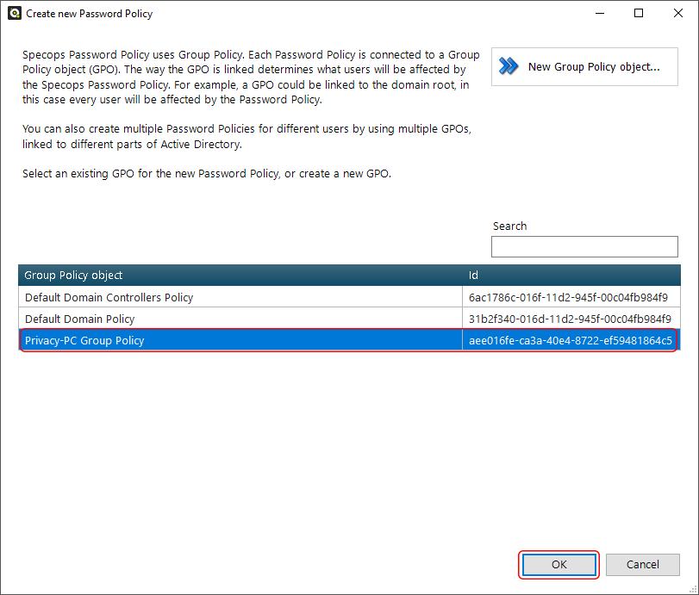Click the New Group Policy object button

pos(584,67)
